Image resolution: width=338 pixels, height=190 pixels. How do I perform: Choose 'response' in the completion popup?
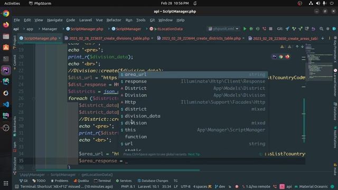coord(193,81)
